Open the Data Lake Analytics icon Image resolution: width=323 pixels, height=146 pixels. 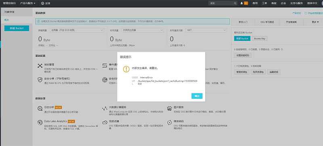40,123
